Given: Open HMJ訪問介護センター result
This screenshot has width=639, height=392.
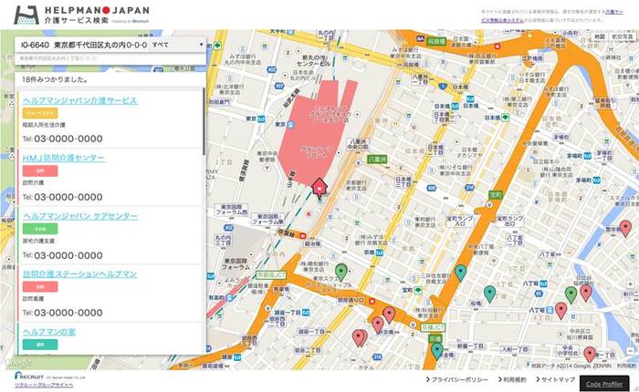Looking at the screenshot, I should click(63, 158).
